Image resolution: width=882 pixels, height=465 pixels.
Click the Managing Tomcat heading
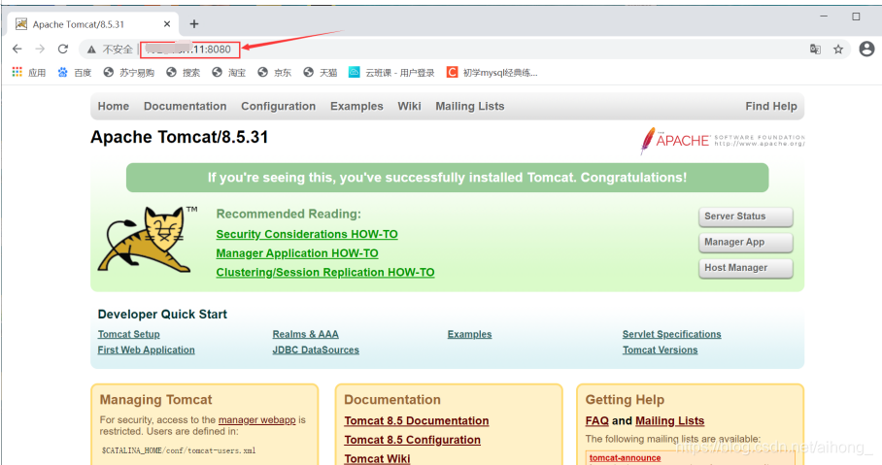[x=155, y=400]
